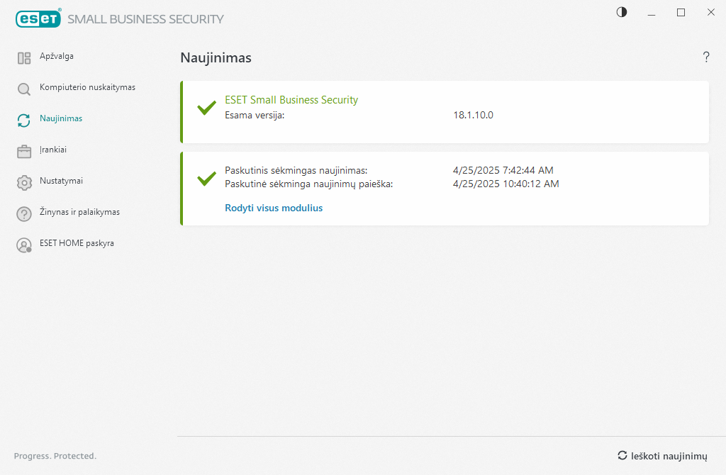Click the Naujinimas refresh arrows icon

pyautogui.click(x=24, y=121)
